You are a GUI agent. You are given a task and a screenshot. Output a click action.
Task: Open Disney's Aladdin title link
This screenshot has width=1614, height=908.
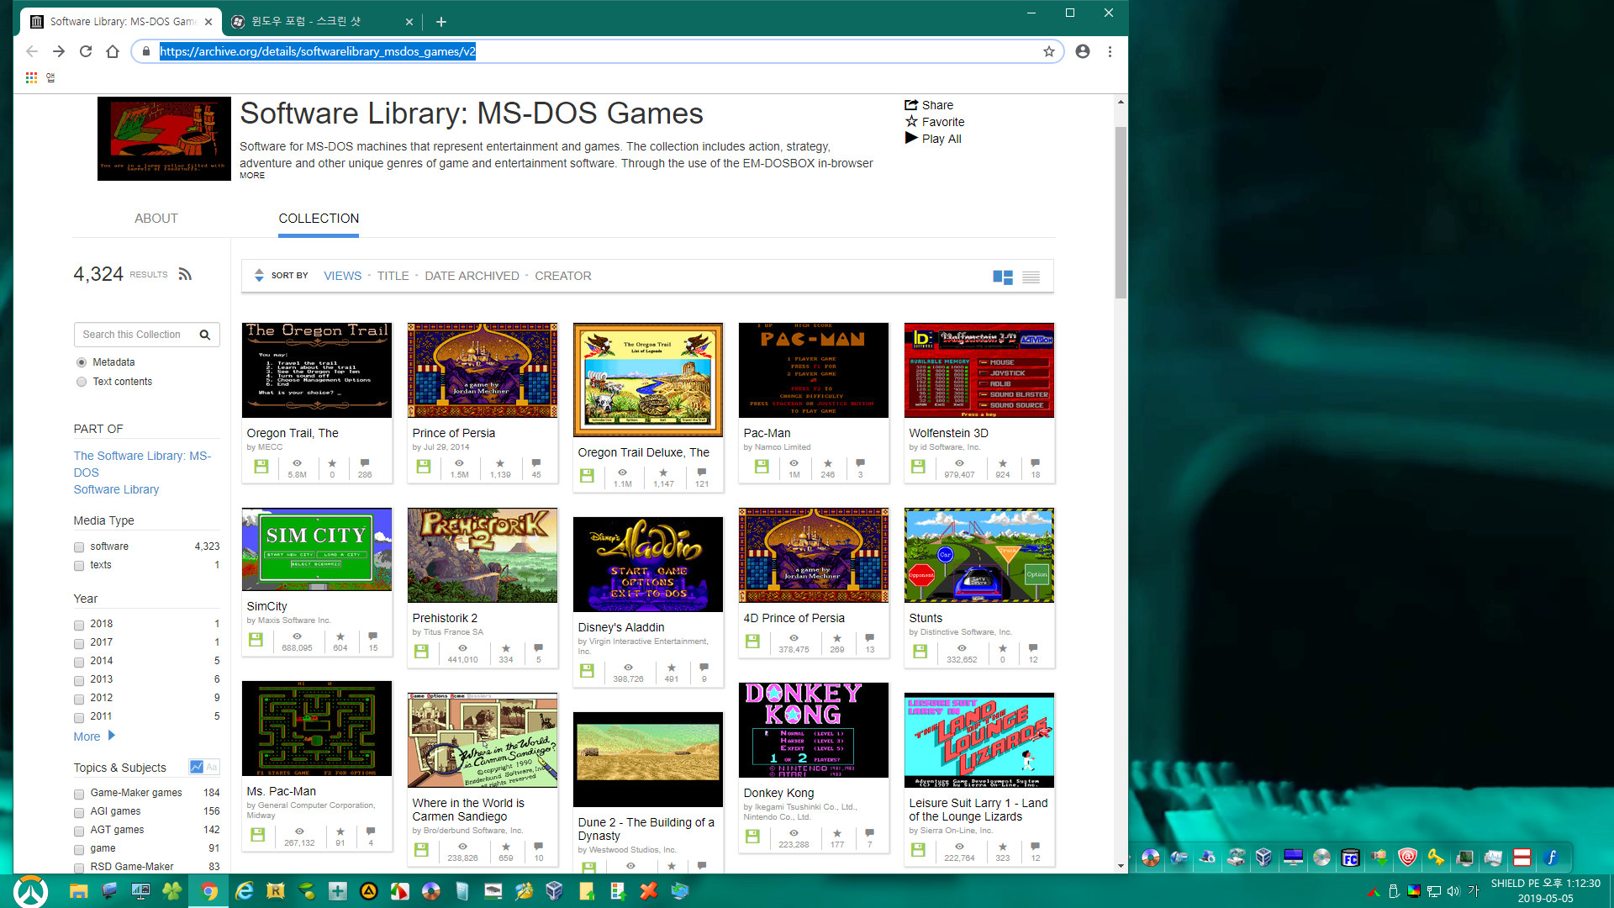(x=621, y=627)
